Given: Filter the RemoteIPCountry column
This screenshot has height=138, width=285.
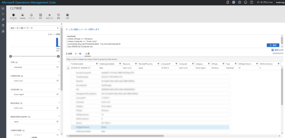Looking at the screenshot, I should coord(158,64).
